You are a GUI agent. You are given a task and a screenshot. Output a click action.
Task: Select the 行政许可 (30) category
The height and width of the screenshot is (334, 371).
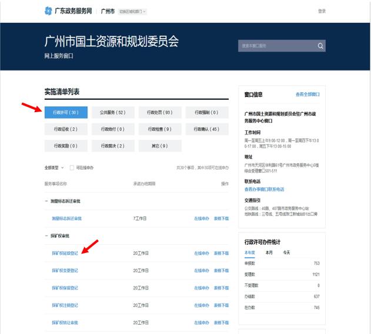coord(66,112)
